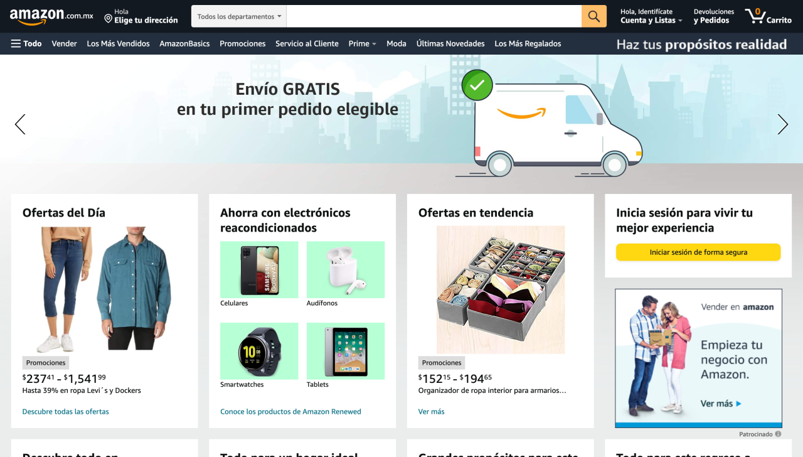Open the Vender menu item
Screen dimensions: 803x457
coord(64,43)
